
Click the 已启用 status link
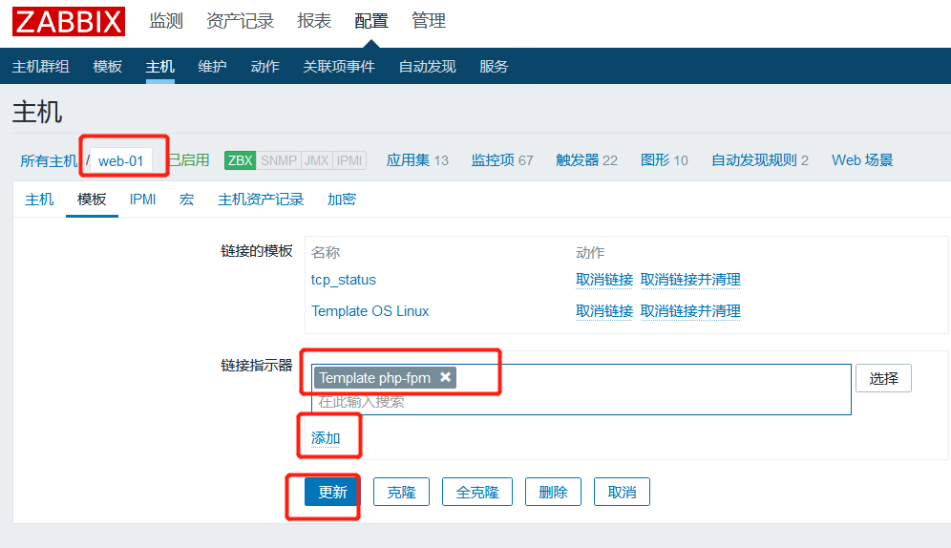(x=189, y=160)
